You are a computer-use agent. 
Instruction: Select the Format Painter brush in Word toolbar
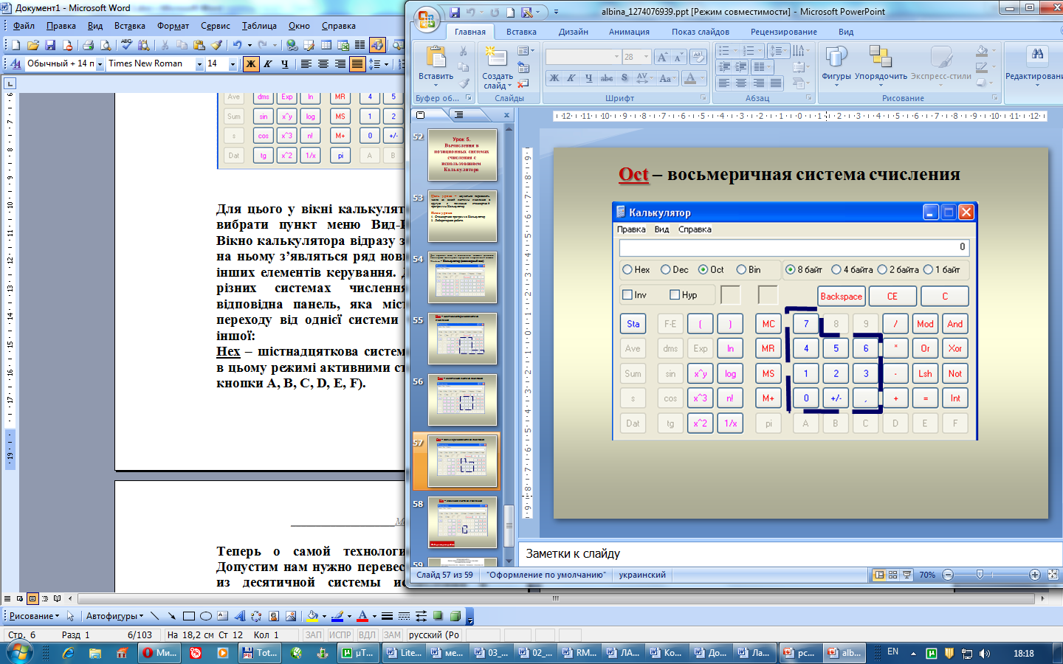[217, 45]
